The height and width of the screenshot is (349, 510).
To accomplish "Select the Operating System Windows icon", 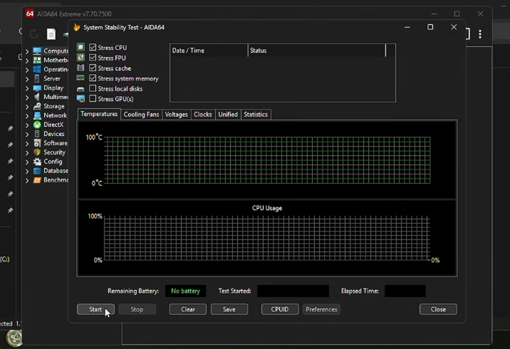I will point(38,69).
